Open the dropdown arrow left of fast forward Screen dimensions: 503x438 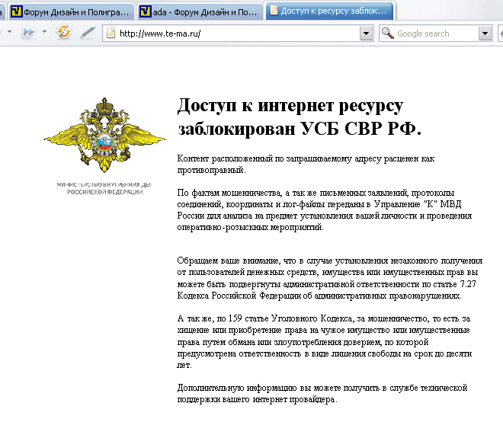click(9, 32)
